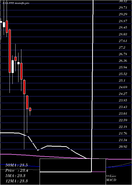This screenshot has width=132, height=185.
Task: Click the 29.71 price axis label
Action: tap(123, 8)
